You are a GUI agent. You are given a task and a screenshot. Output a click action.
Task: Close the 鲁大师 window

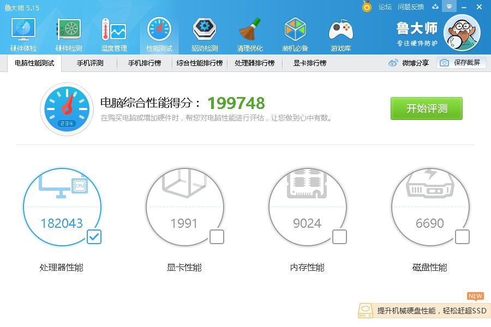click(479, 7)
